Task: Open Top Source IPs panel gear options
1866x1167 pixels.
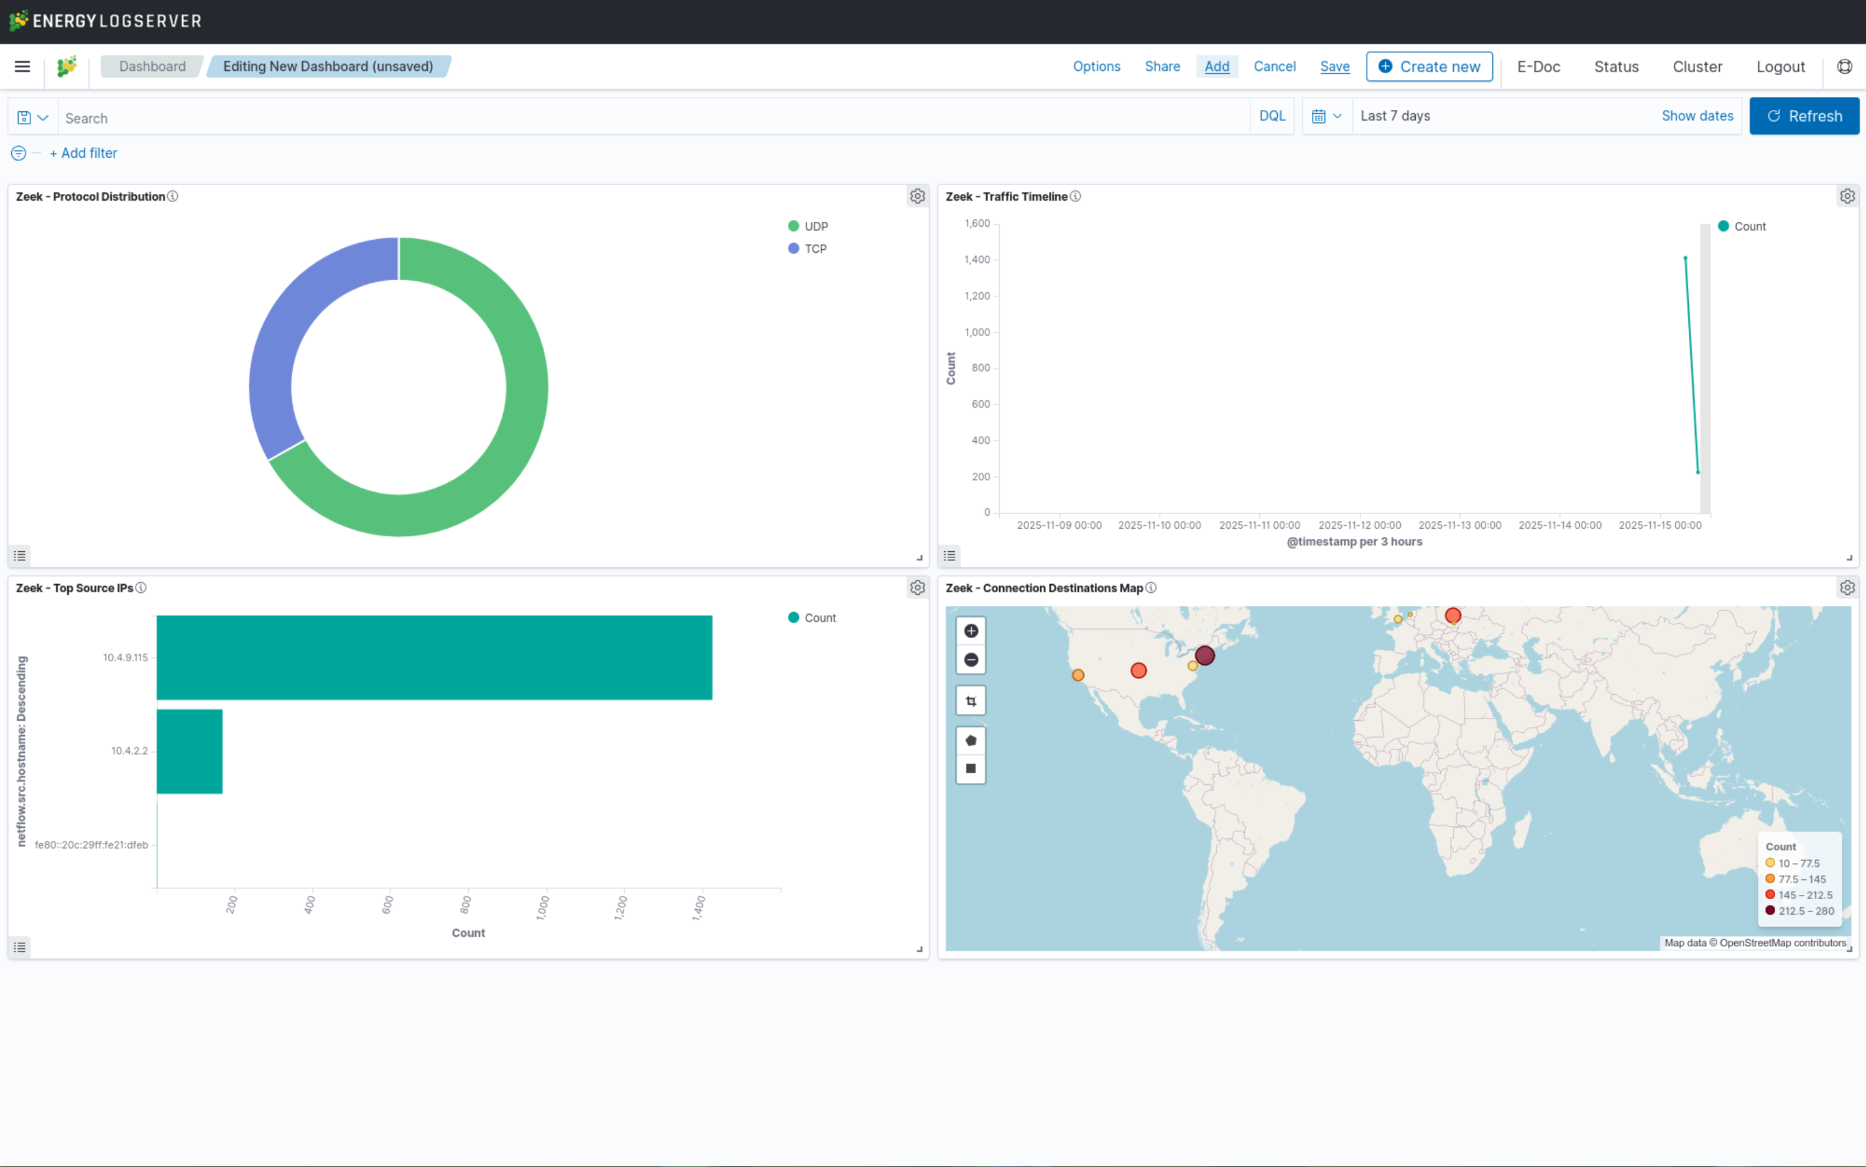Action: coord(917,587)
